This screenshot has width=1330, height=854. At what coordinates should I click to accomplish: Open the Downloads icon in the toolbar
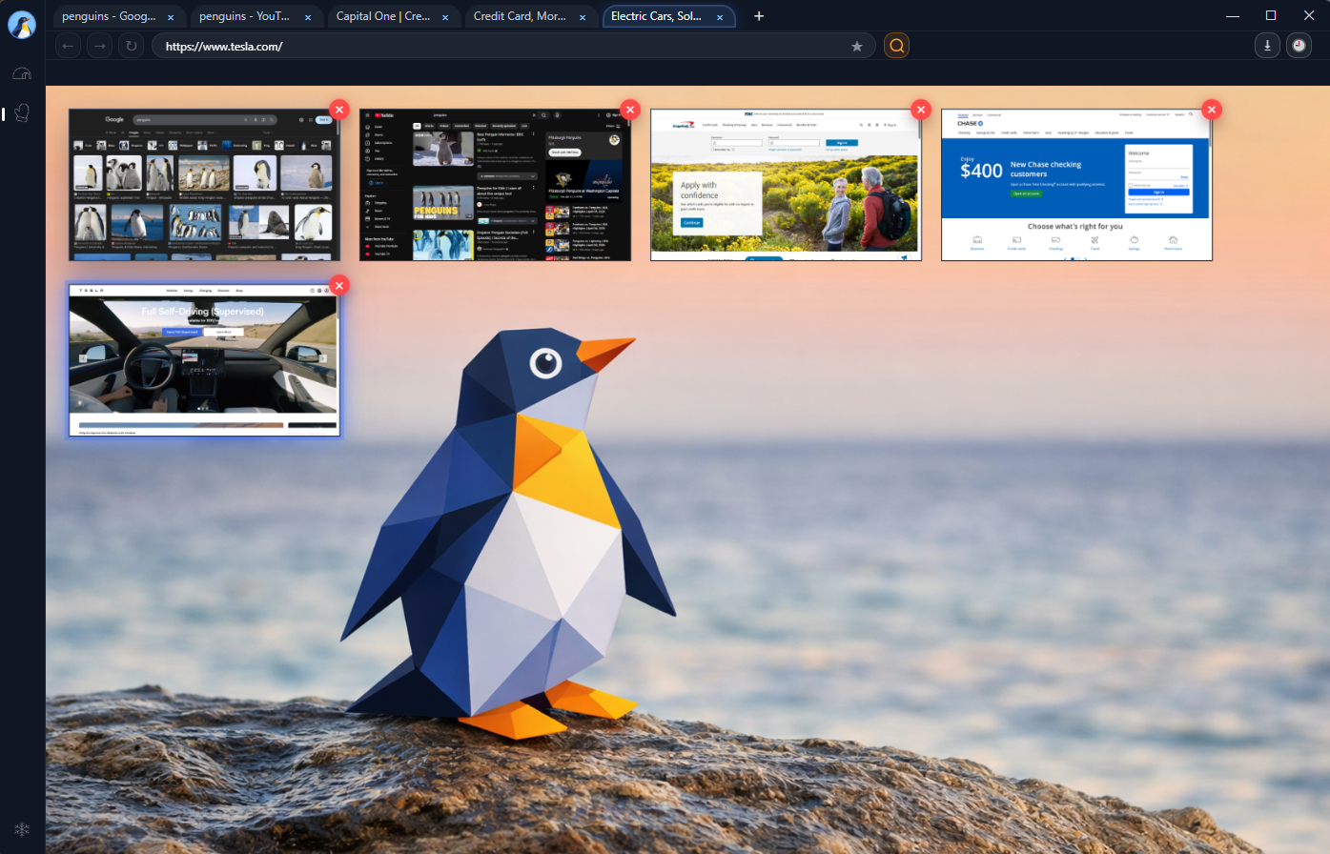pos(1267,45)
